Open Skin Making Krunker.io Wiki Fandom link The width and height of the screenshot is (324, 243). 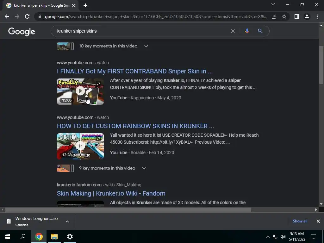(111, 193)
